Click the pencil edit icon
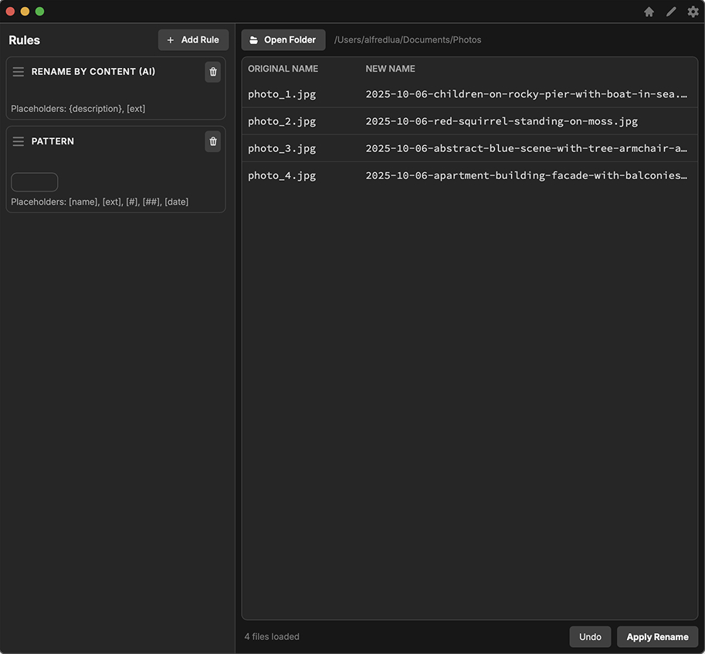The width and height of the screenshot is (705, 654). point(671,12)
